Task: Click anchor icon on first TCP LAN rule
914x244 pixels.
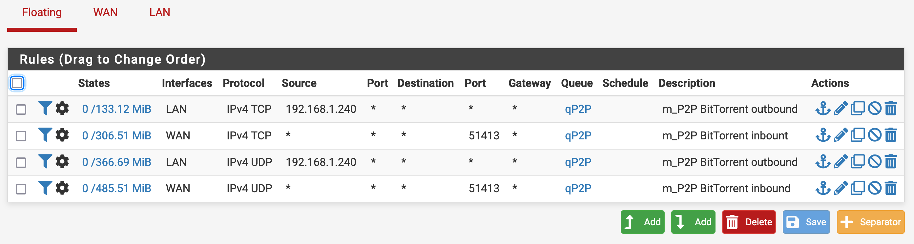Action: point(823,109)
